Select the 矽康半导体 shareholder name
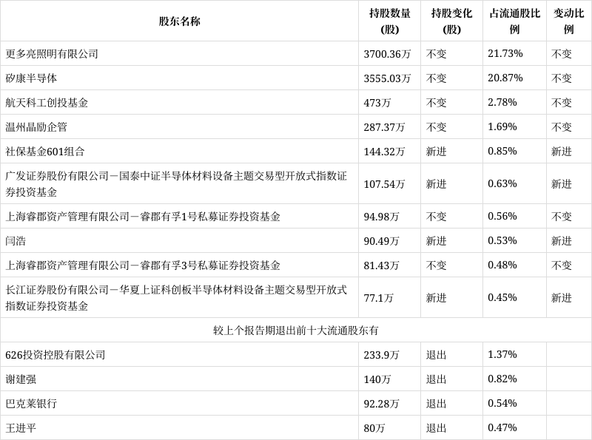This screenshot has height=440, width=592. coord(33,77)
